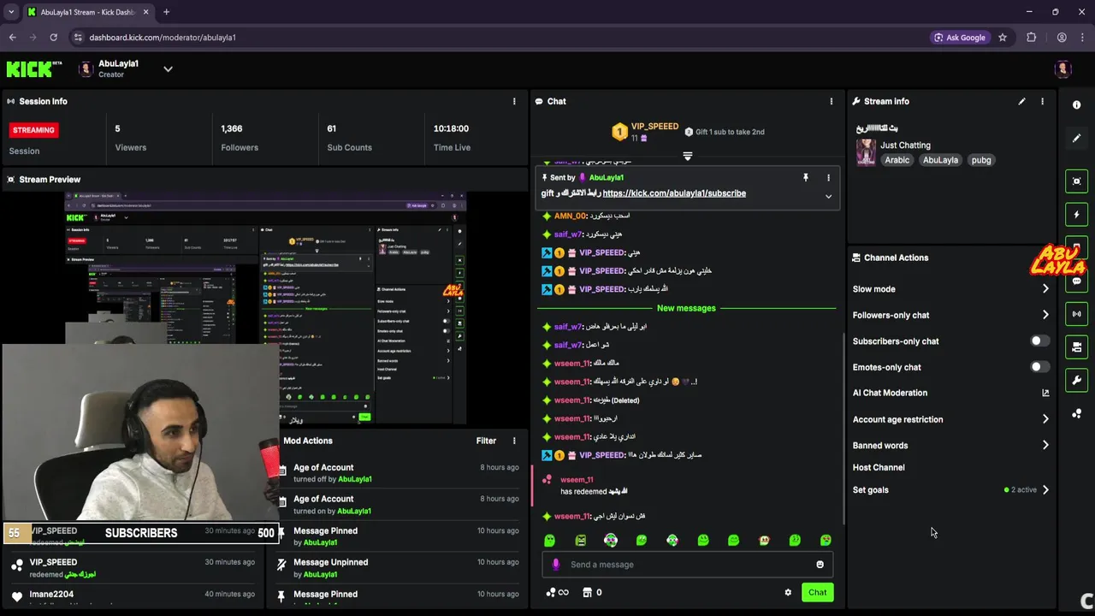This screenshot has width=1095, height=616.
Task: Open Mod Actions three-dot menu
Action: [x=514, y=441]
